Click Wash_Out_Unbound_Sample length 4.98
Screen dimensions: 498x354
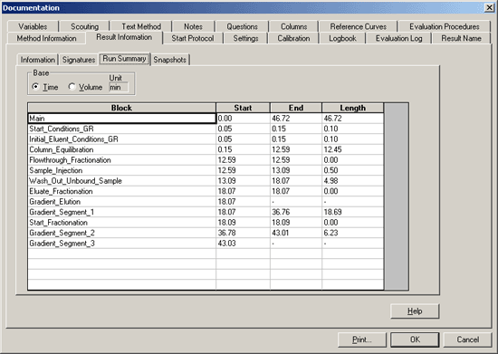coord(352,181)
